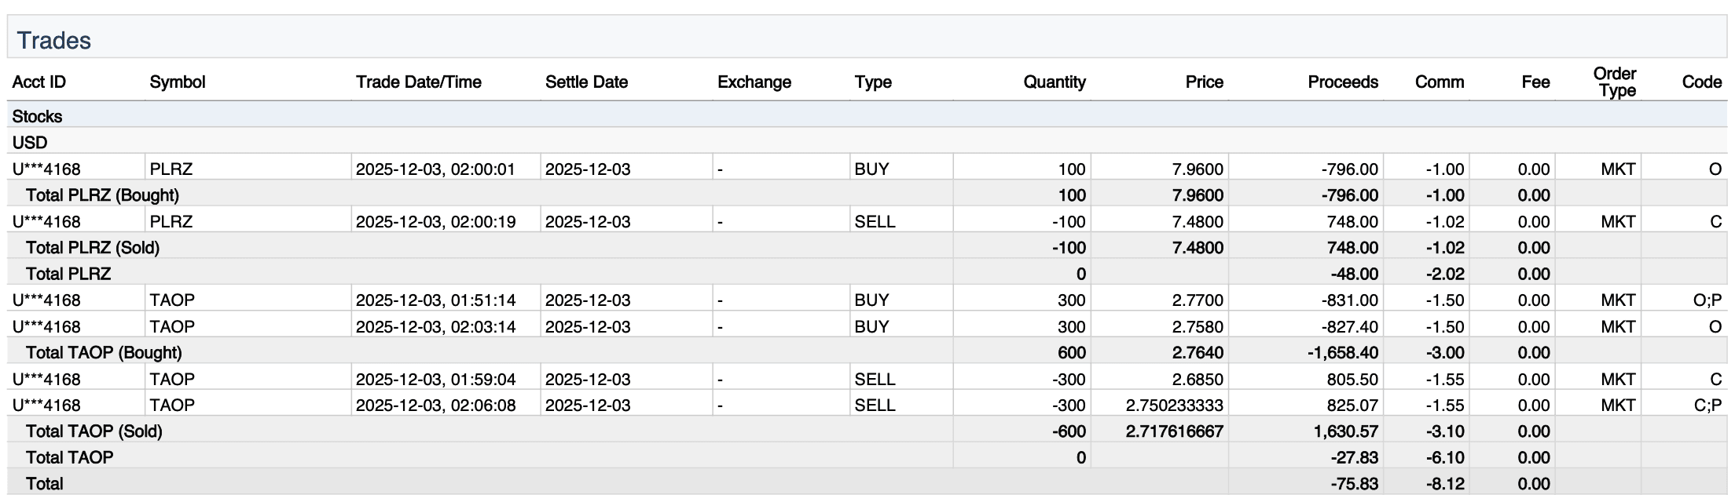Click the Trades section header
This screenshot has width=1735, height=502.
(54, 41)
